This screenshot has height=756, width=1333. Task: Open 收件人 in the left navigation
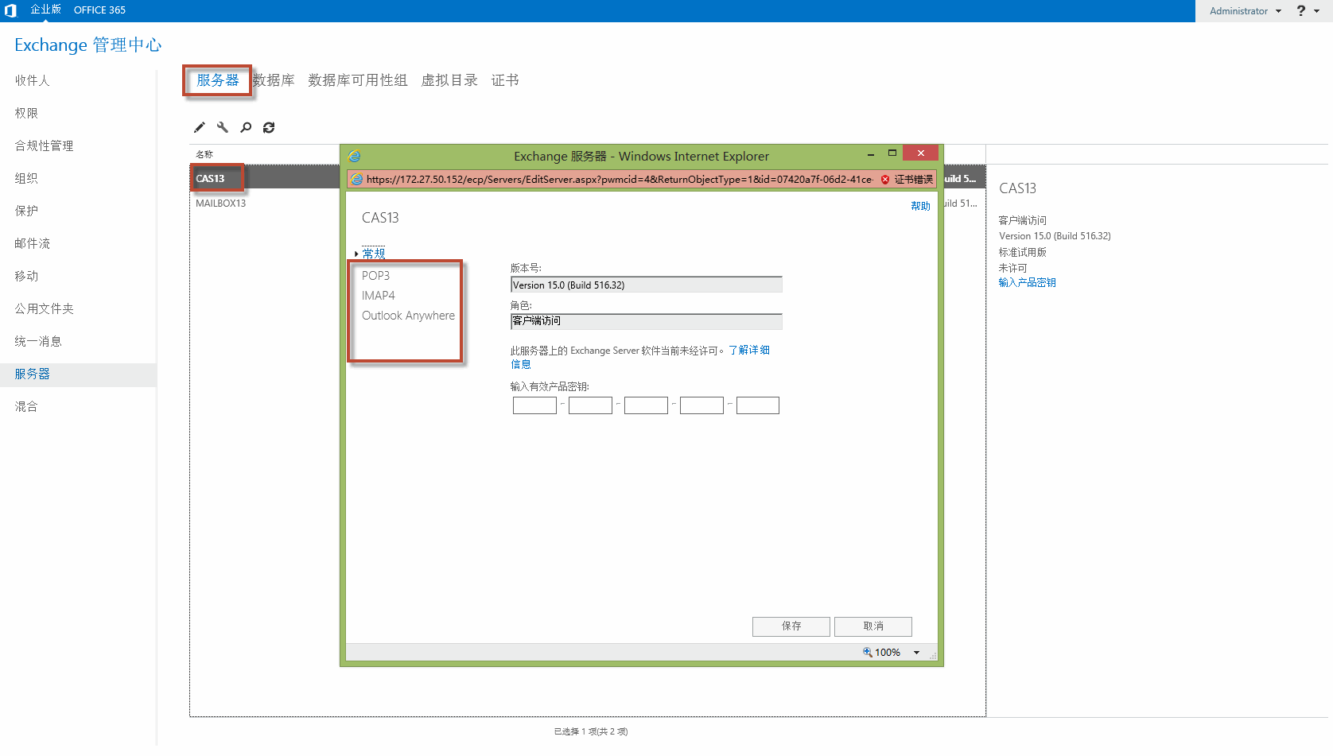click(x=32, y=80)
